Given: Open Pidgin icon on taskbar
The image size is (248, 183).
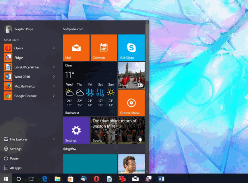Looking at the screenshot, I should coord(148,179).
